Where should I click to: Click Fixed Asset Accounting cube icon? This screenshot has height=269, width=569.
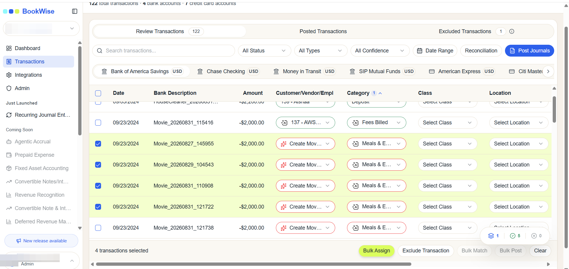pyautogui.click(x=9, y=168)
